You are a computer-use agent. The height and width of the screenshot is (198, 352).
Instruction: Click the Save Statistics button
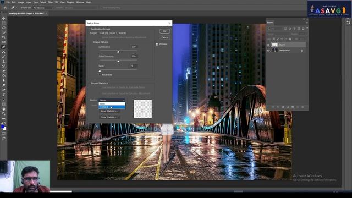click(x=109, y=117)
